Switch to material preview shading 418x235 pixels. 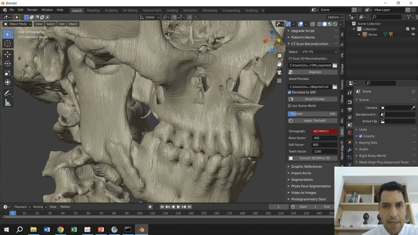[330, 24]
